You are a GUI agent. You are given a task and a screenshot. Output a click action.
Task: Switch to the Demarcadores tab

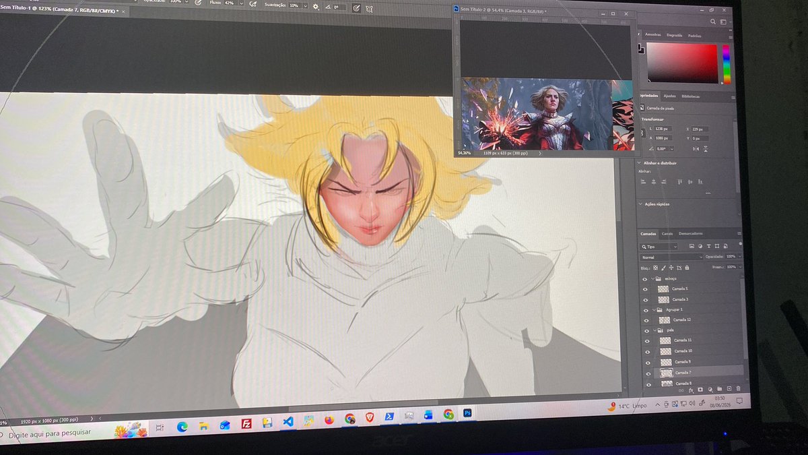coord(691,234)
